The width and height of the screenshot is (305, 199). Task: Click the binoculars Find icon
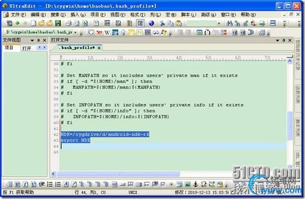tap(229, 24)
